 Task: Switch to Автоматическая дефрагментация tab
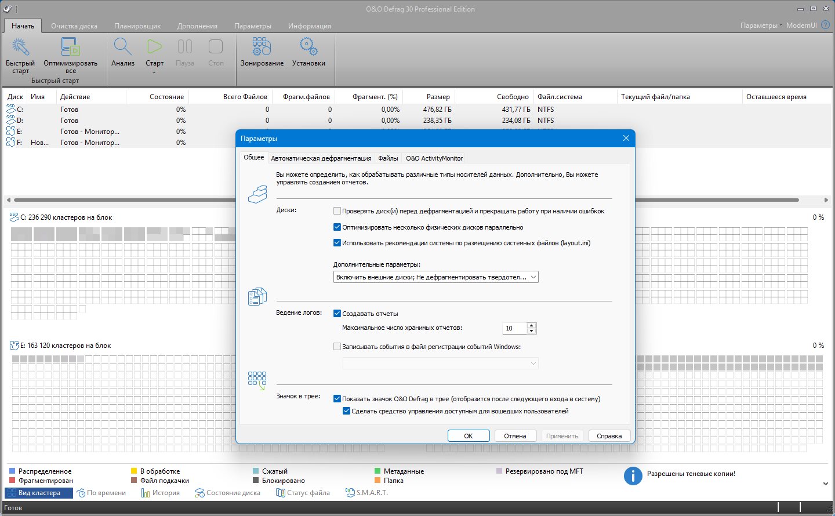(x=321, y=158)
